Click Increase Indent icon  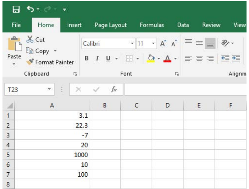coord(236,58)
